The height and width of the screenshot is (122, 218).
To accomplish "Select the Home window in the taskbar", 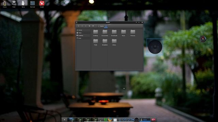I will point(145,120).
